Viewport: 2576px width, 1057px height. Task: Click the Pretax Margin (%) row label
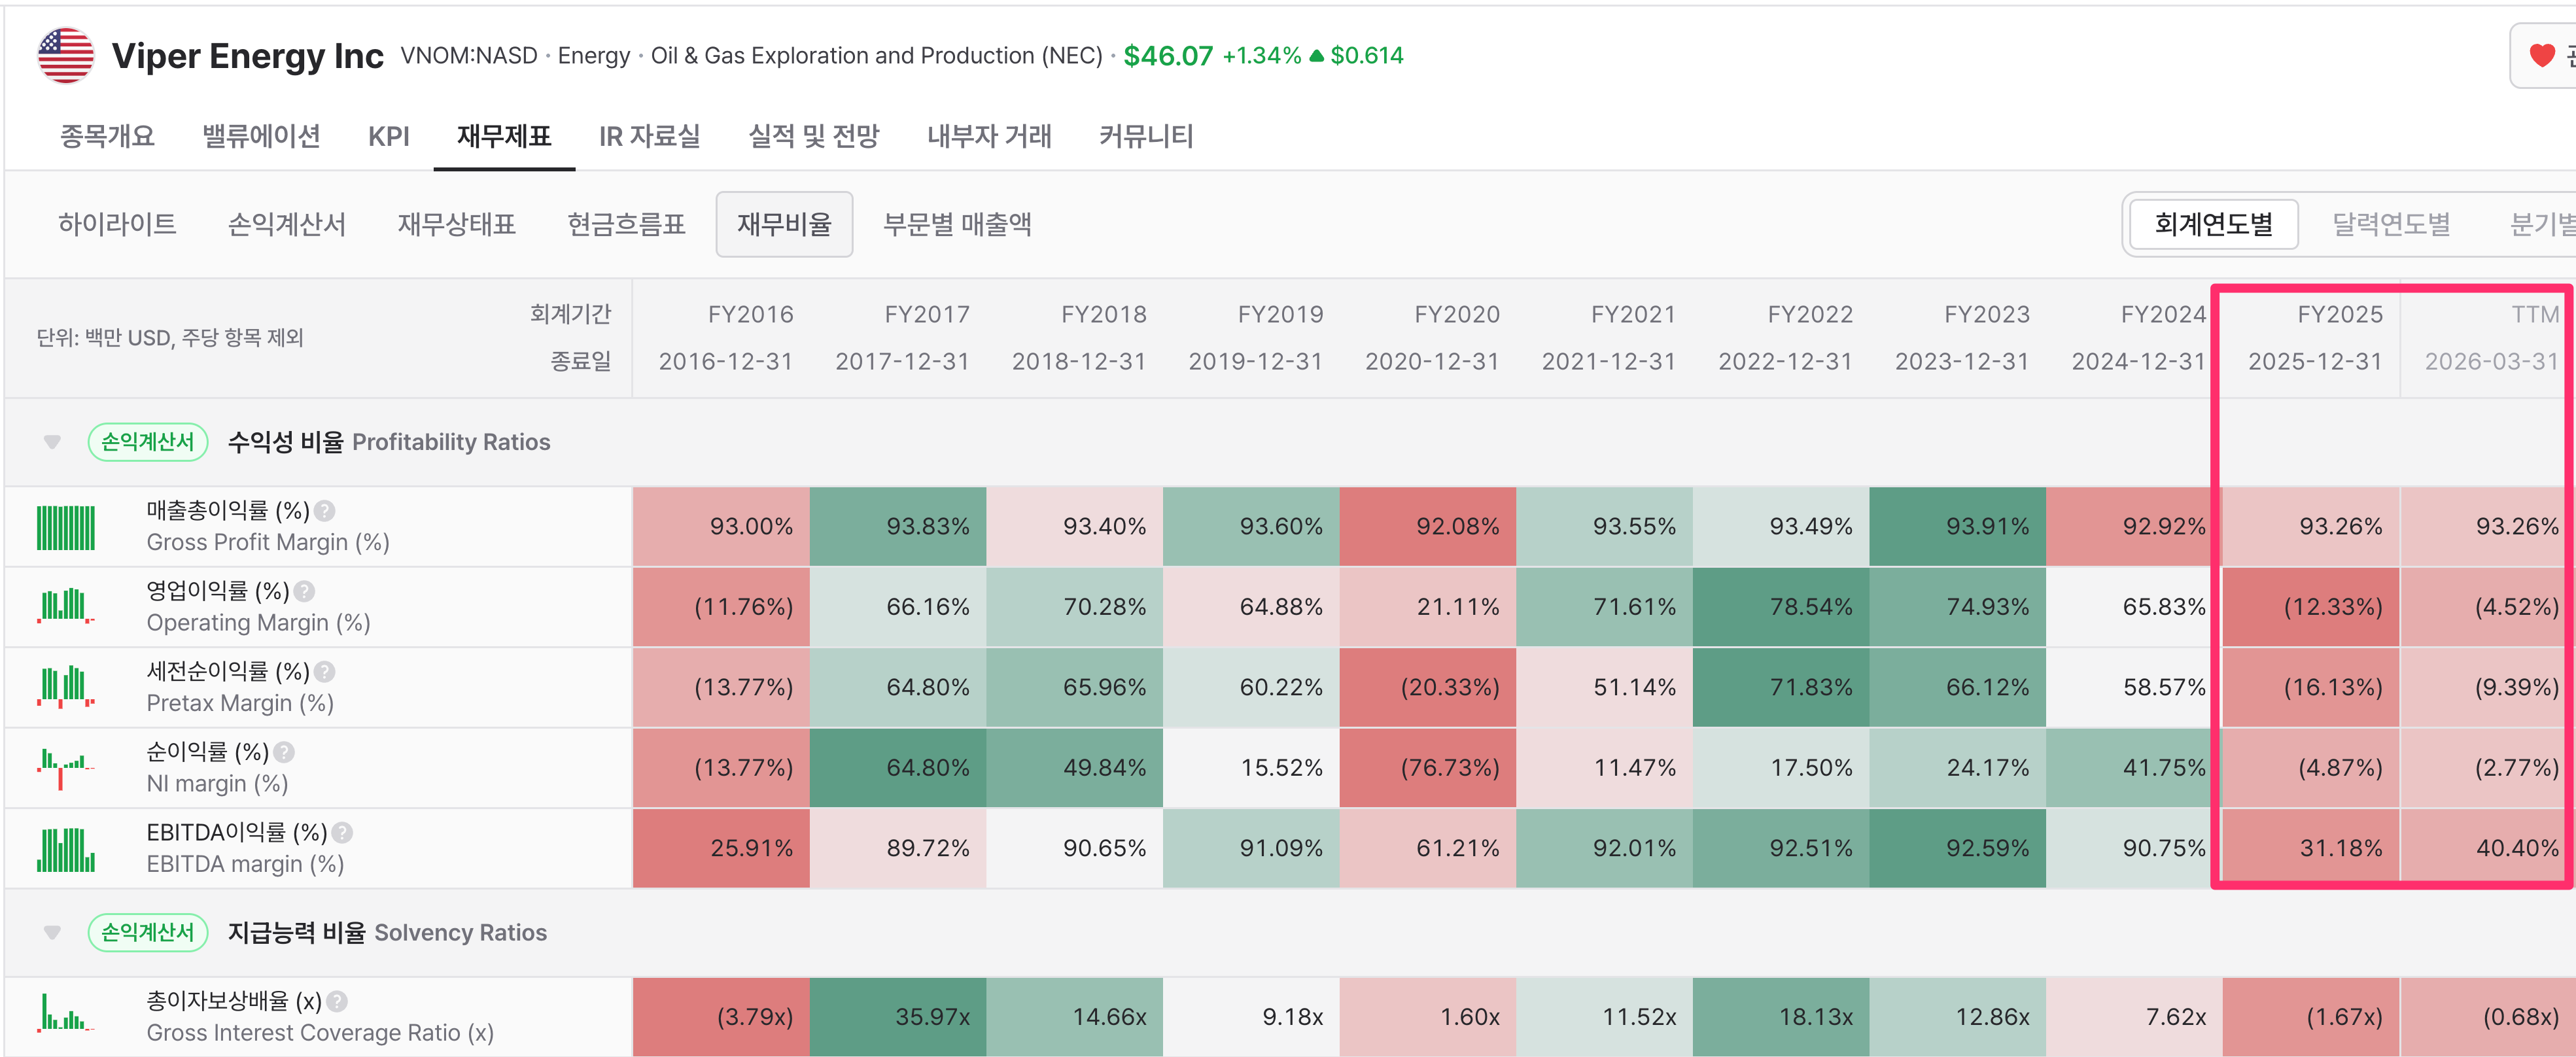[240, 704]
